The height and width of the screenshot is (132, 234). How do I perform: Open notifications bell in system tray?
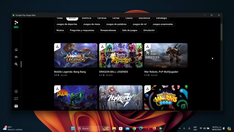point(224,128)
